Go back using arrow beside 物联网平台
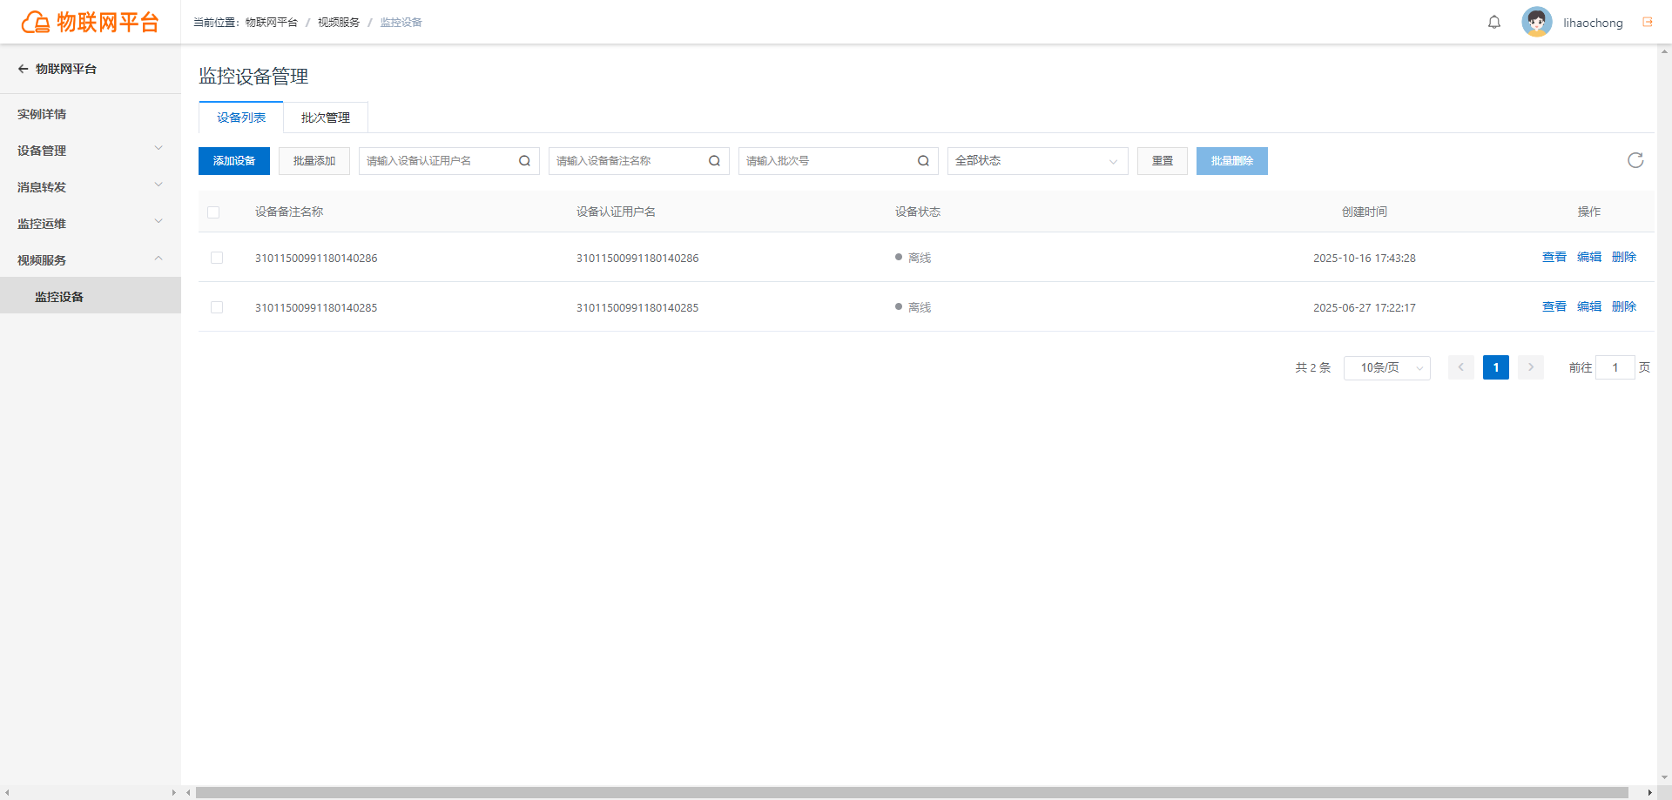This screenshot has width=1672, height=800. 24,69
